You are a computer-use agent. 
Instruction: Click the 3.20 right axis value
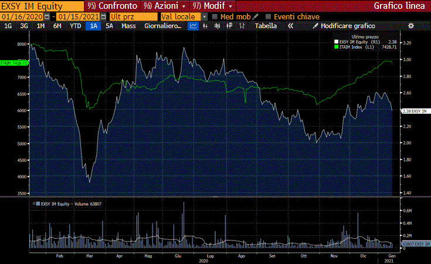point(407,43)
